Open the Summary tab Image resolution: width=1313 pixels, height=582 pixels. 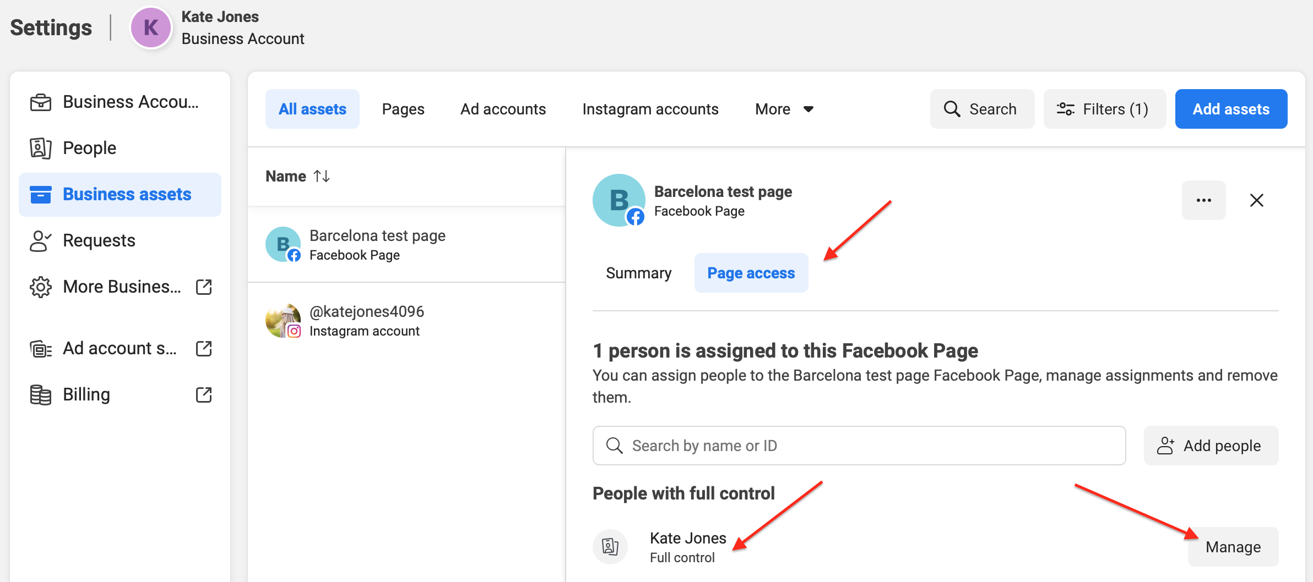click(639, 273)
